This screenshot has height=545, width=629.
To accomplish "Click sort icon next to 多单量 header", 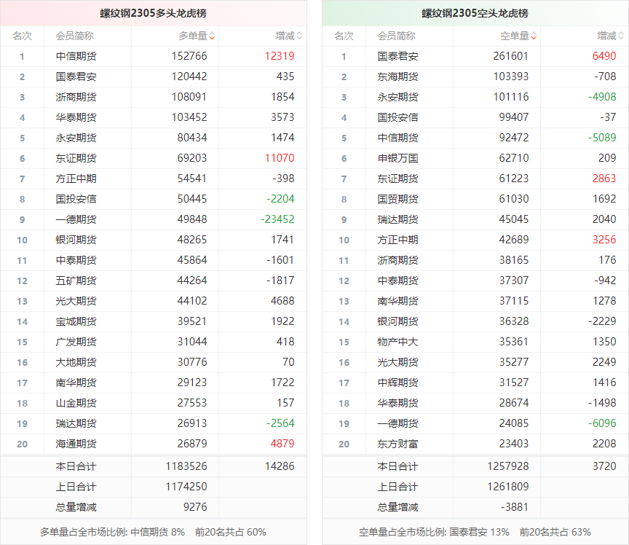I will coord(212,36).
